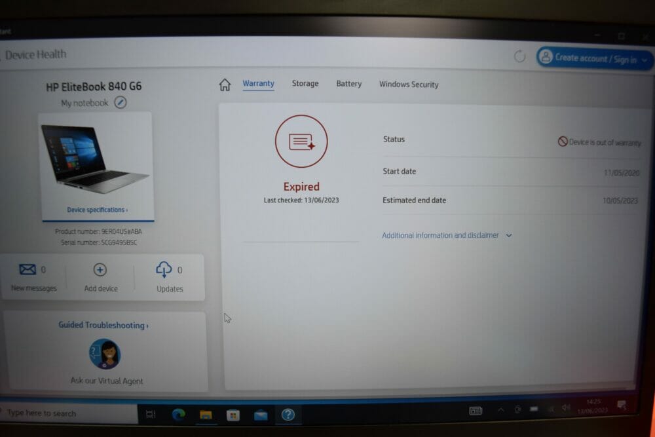Viewport: 655px width, 437px height.
Task: Click the HP EliteBook 840 G6 title
Action: coord(94,86)
